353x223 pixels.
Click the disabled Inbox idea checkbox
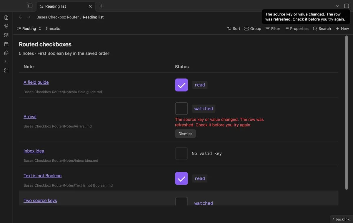[182, 153]
